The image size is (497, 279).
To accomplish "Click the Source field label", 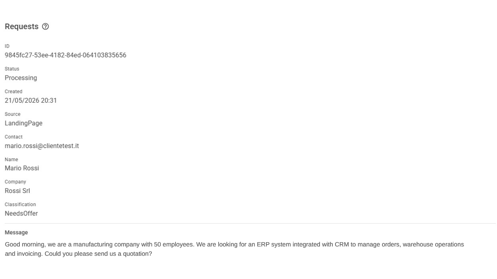I will point(12,114).
